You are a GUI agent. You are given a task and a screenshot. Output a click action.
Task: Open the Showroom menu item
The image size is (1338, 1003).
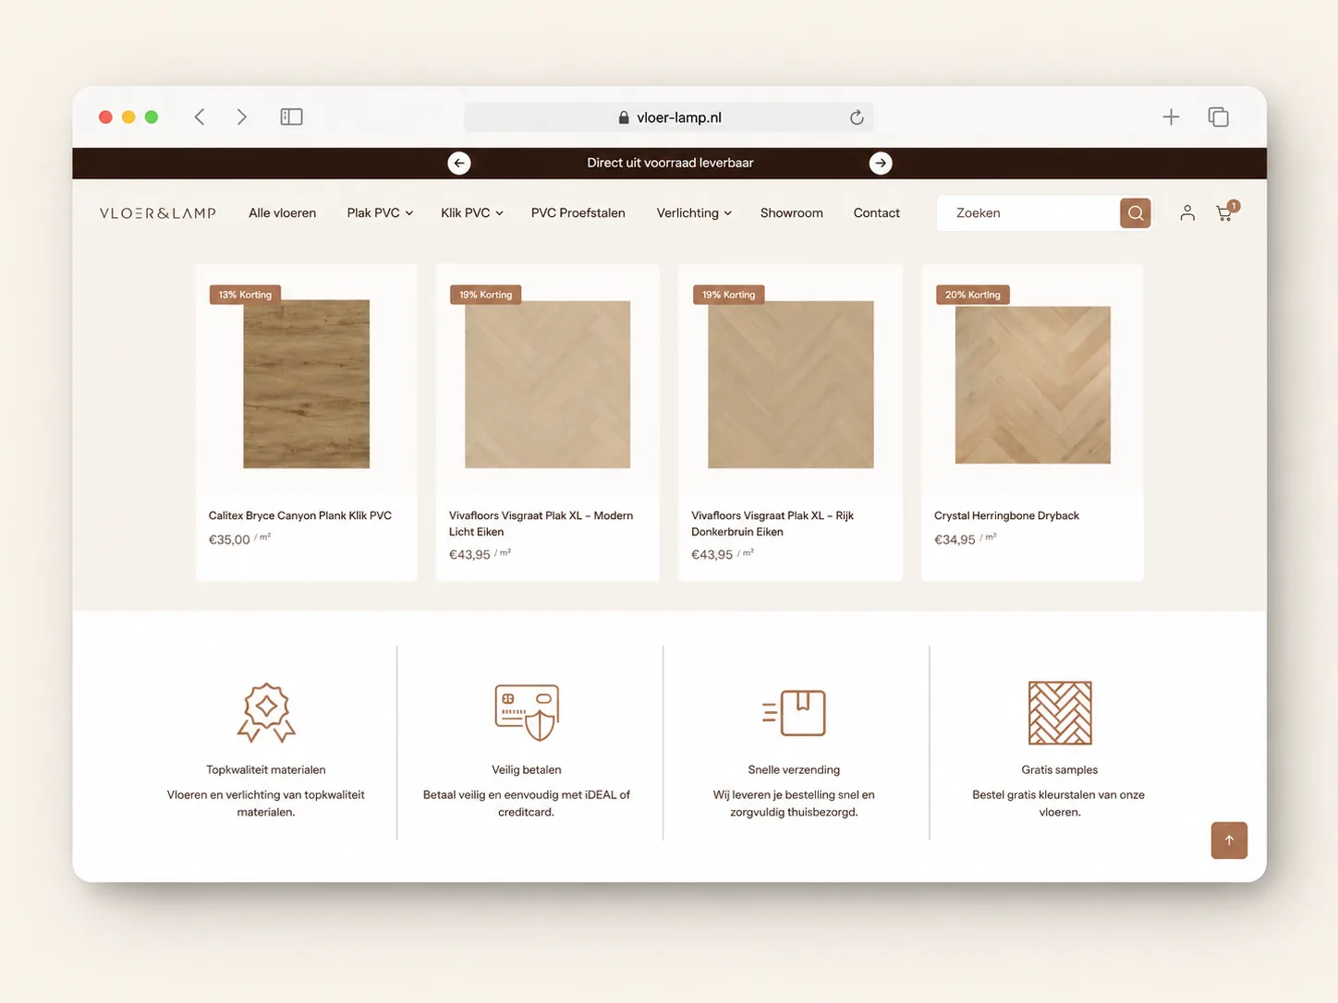[792, 213]
